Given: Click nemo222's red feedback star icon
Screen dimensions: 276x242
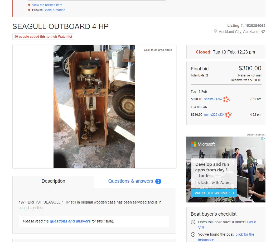Looking at the screenshot, I should [228, 115].
